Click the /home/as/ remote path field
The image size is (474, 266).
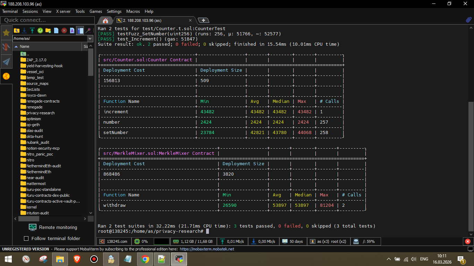(50, 38)
